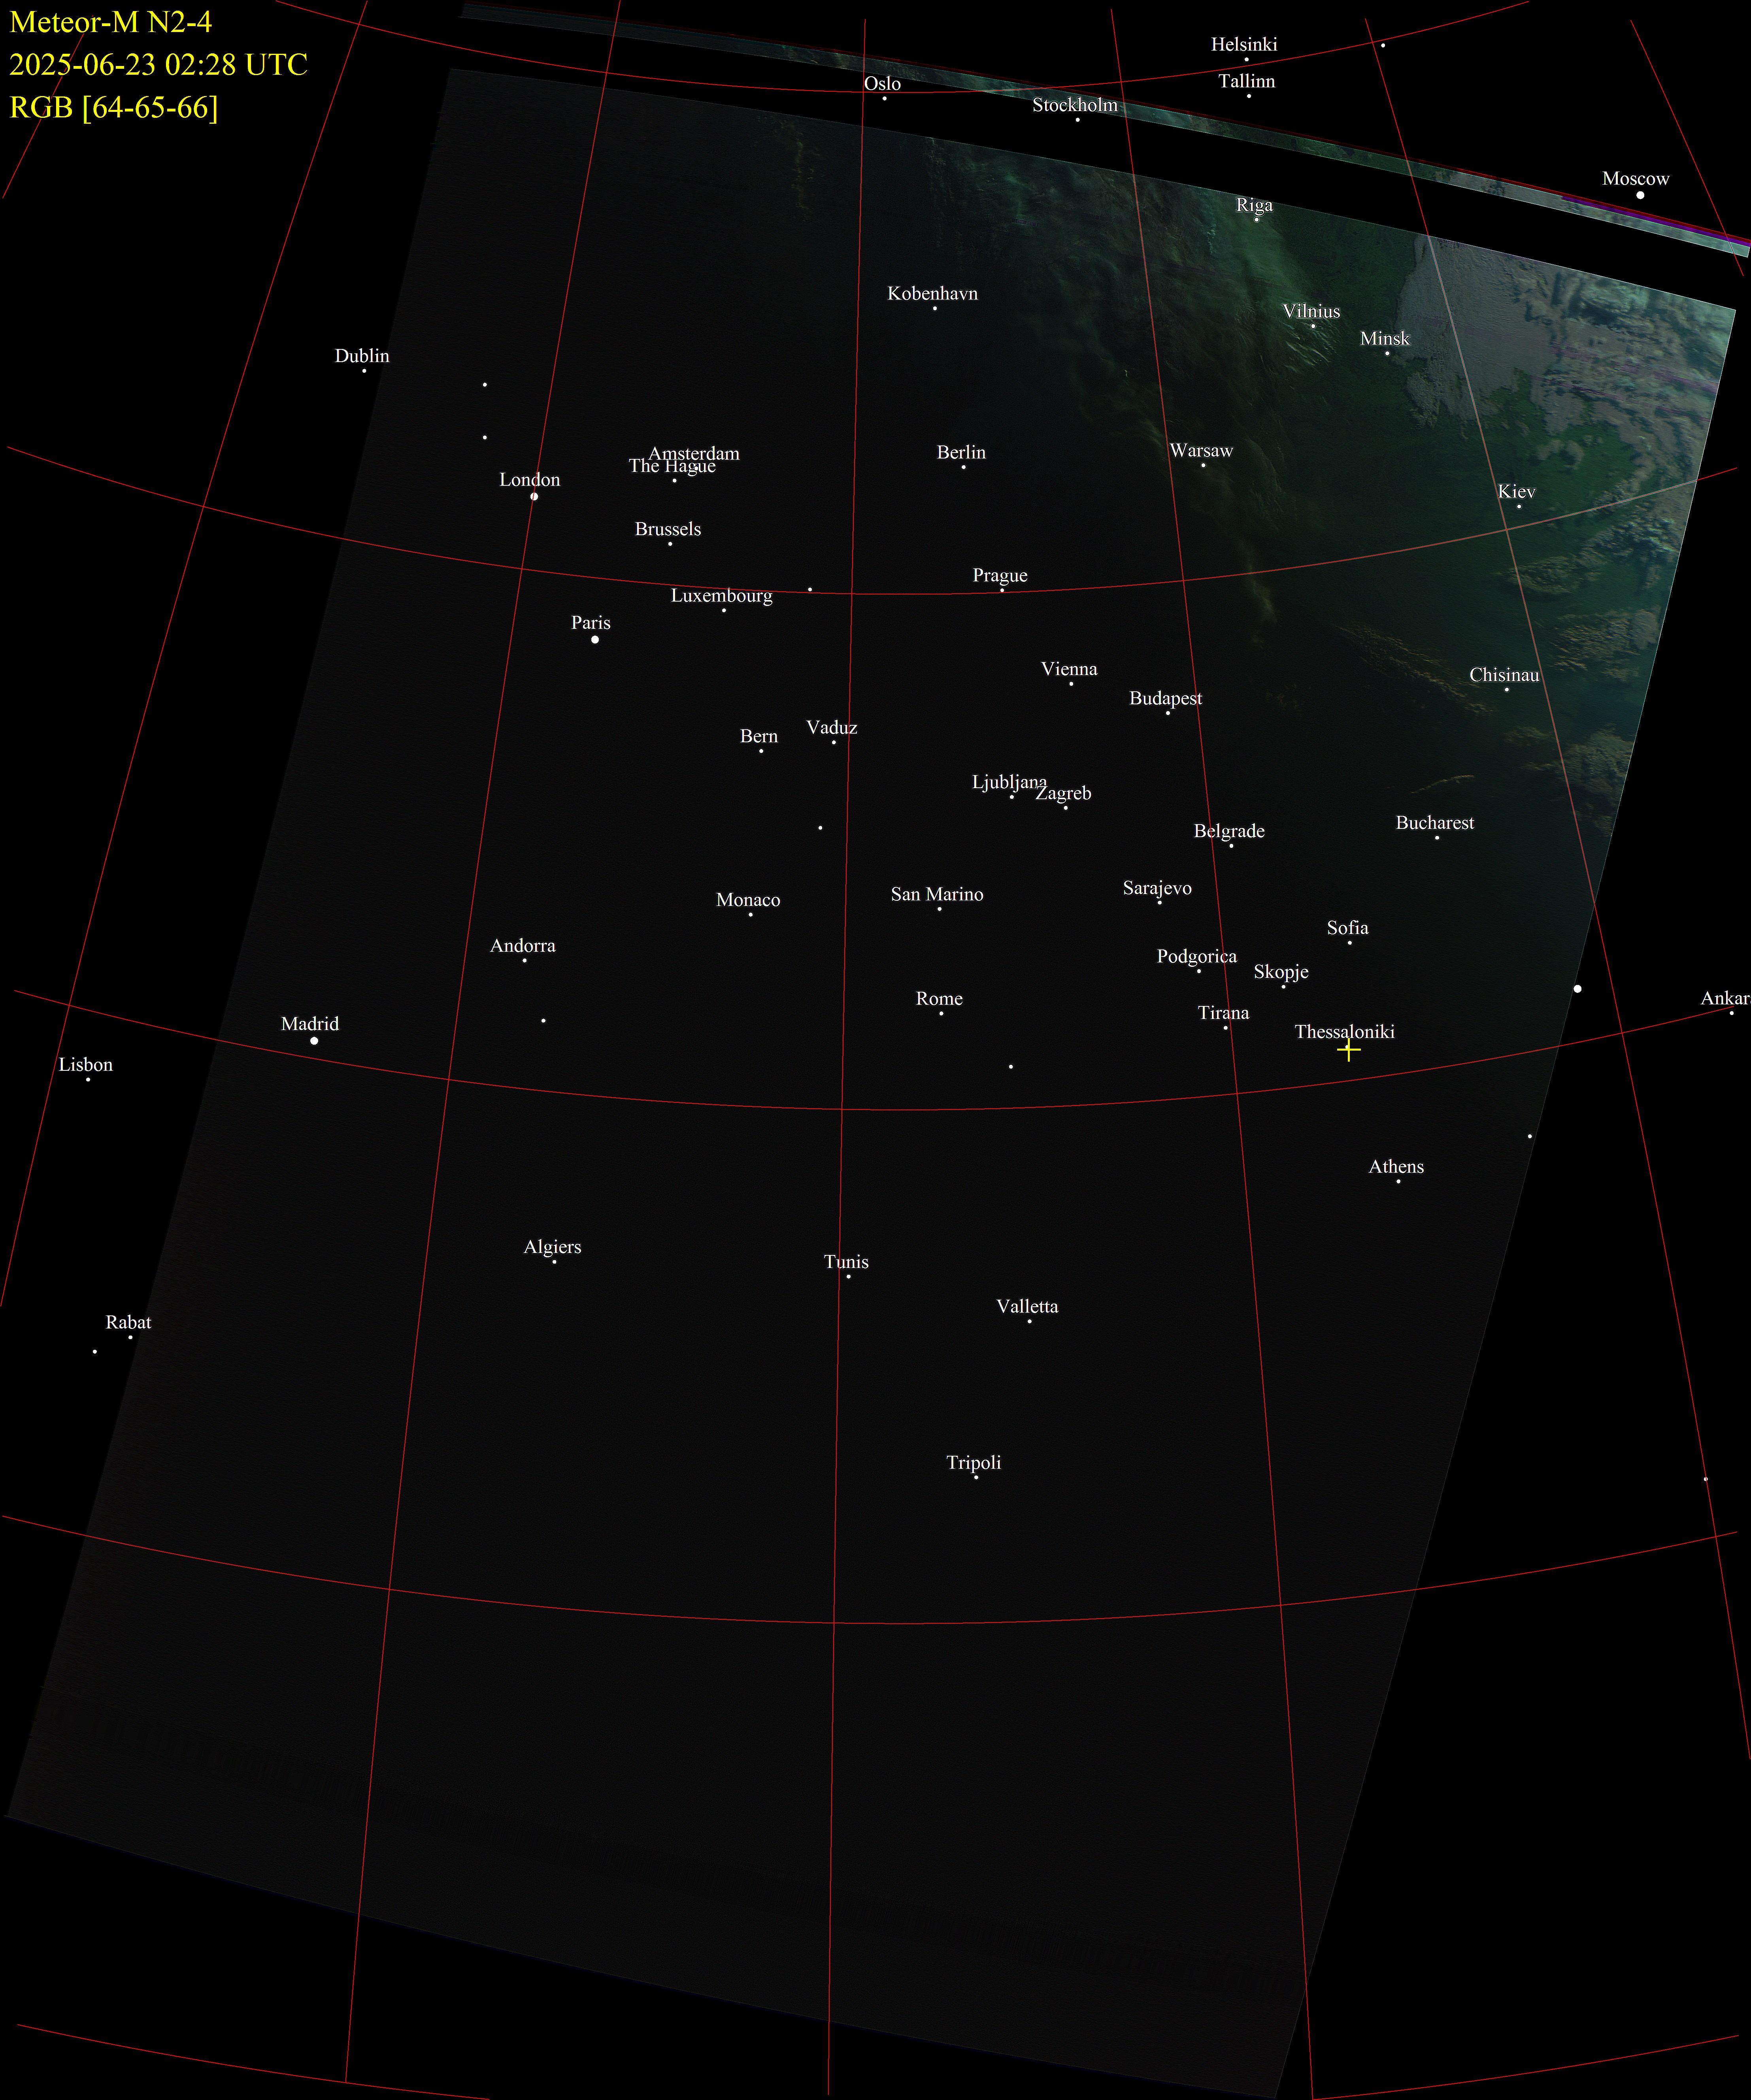Select the 'Podgorica' city label
1751x2100 pixels.
1196,957
